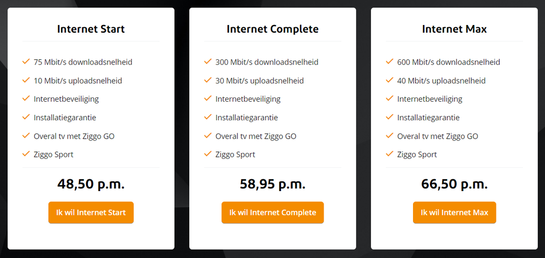Choose the 'Ik wil Internet Max' button
This screenshot has width=545, height=258.
(454, 212)
